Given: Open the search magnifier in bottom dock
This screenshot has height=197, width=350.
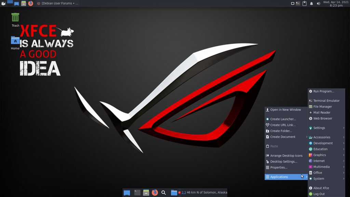Looking at the screenshot, I should (164, 193).
